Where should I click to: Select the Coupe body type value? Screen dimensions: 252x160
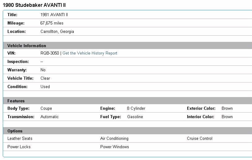point(46,109)
